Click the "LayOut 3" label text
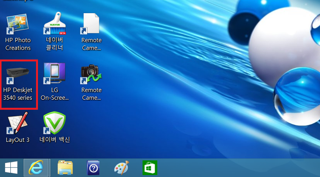Screen dimensions: 320x177 pos(17,140)
